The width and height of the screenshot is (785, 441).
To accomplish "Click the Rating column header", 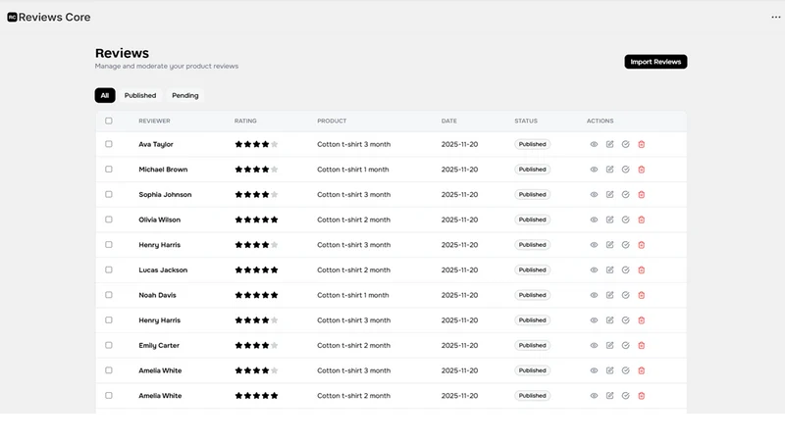I will click(x=245, y=121).
